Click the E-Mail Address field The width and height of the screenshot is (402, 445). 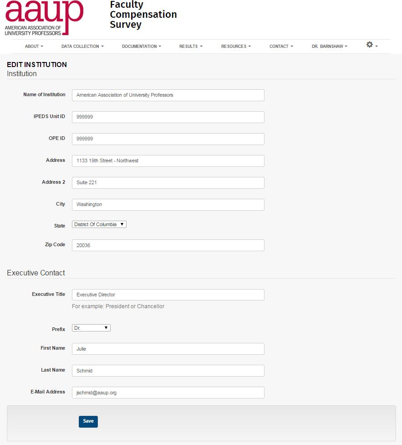point(168,393)
